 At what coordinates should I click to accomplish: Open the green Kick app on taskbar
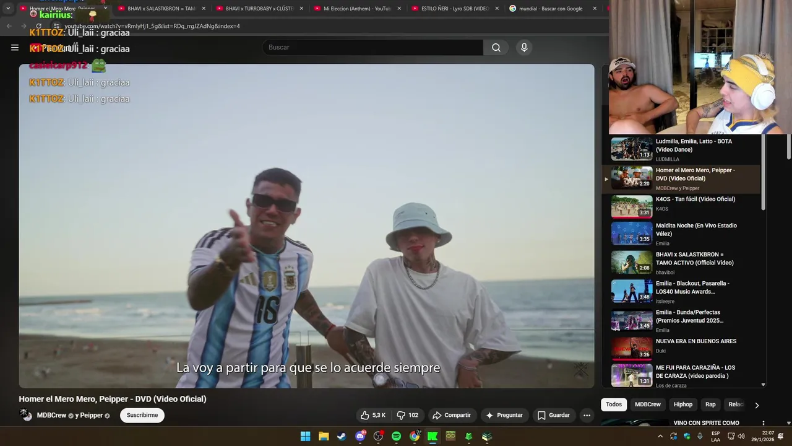[433, 436]
